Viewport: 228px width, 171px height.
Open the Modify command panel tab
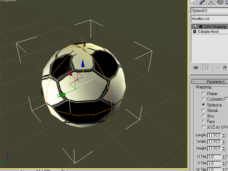[202, 2]
